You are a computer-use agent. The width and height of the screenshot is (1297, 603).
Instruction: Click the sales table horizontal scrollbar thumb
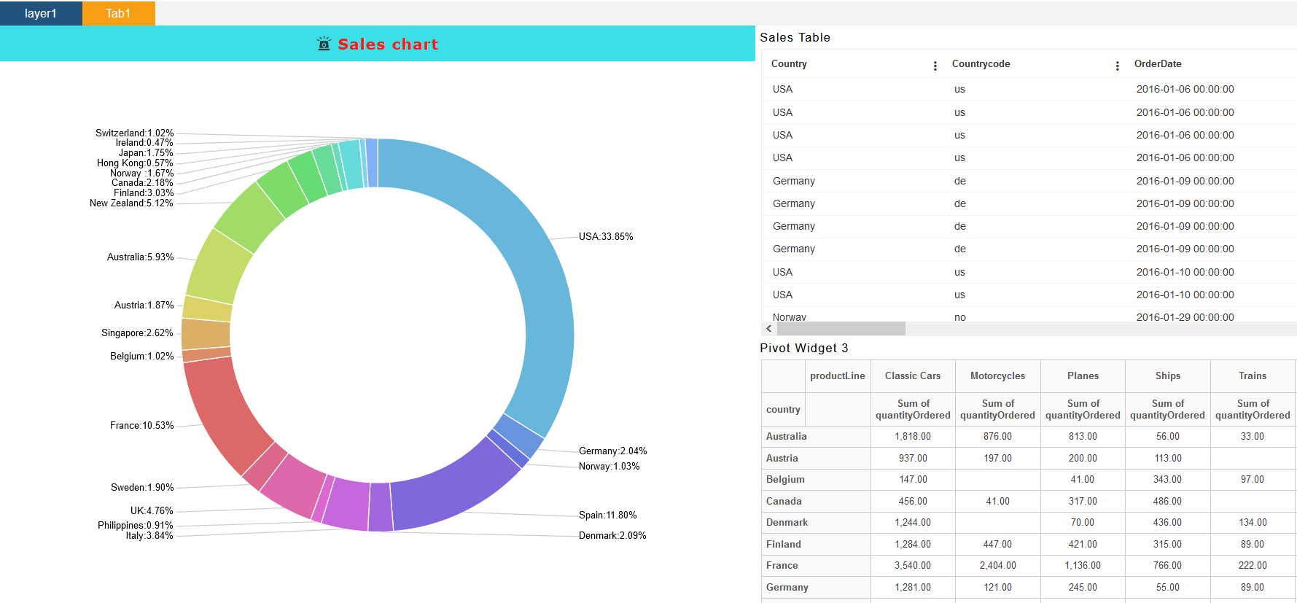click(x=841, y=329)
